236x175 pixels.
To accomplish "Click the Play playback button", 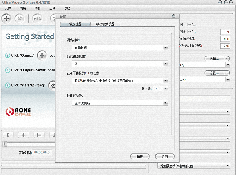I will pyautogui.click(x=8, y=135).
